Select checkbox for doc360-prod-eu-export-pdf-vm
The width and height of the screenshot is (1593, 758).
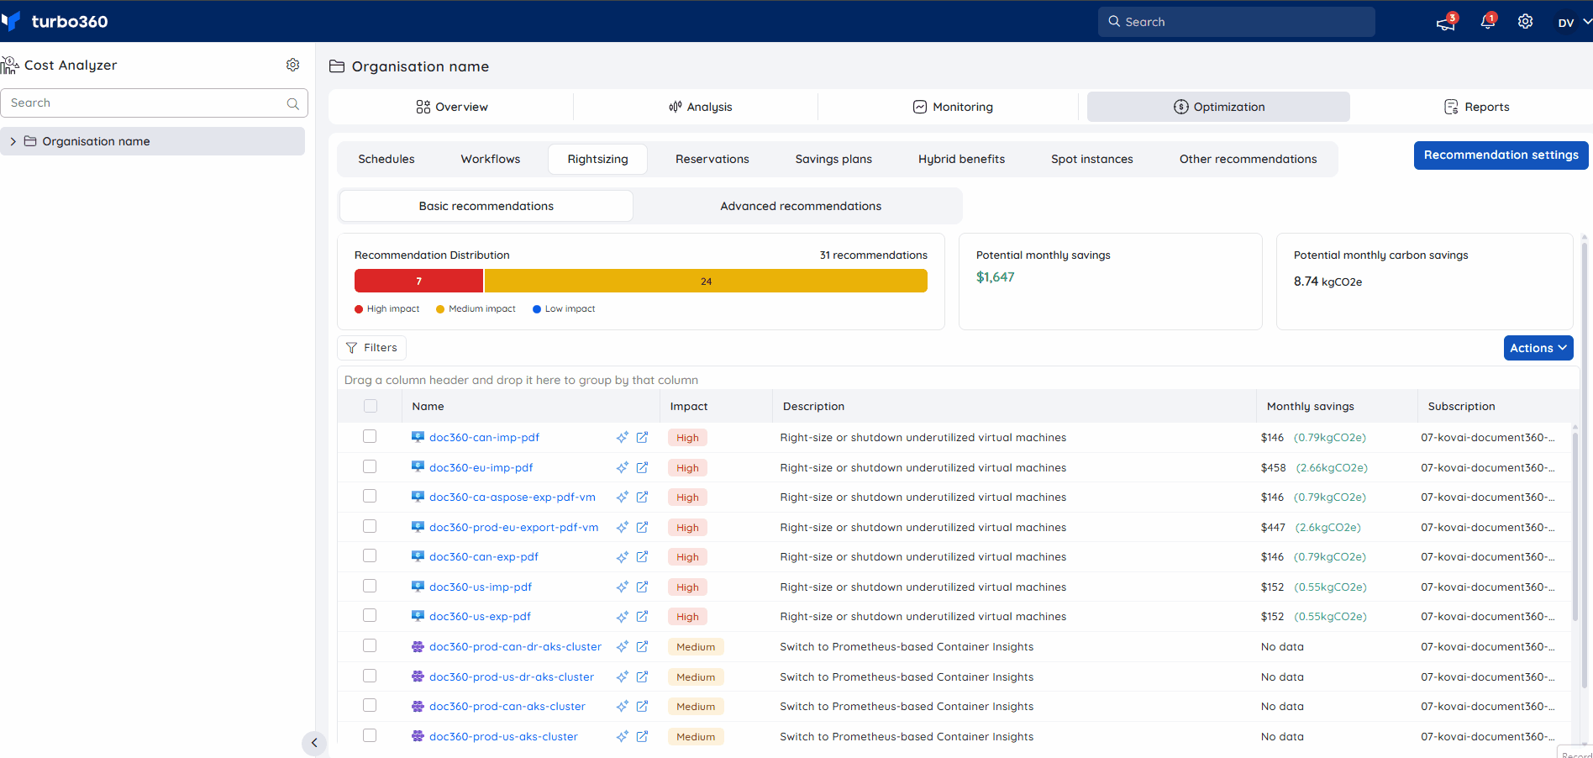(x=370, y=526)
